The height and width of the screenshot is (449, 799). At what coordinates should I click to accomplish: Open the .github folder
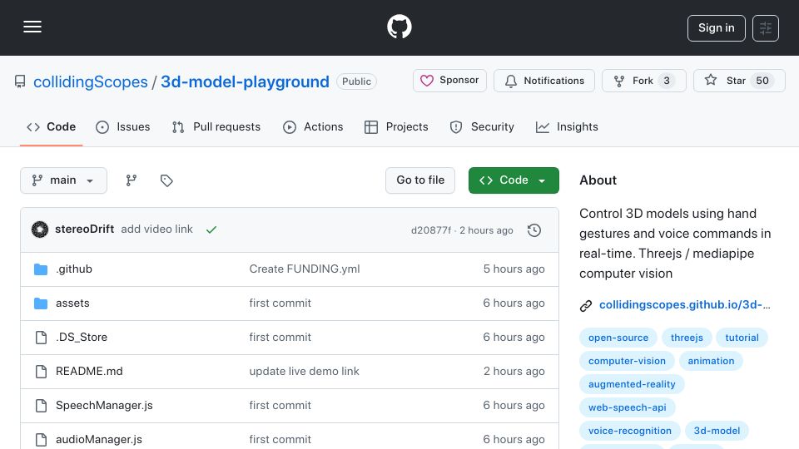click(74, 269)
